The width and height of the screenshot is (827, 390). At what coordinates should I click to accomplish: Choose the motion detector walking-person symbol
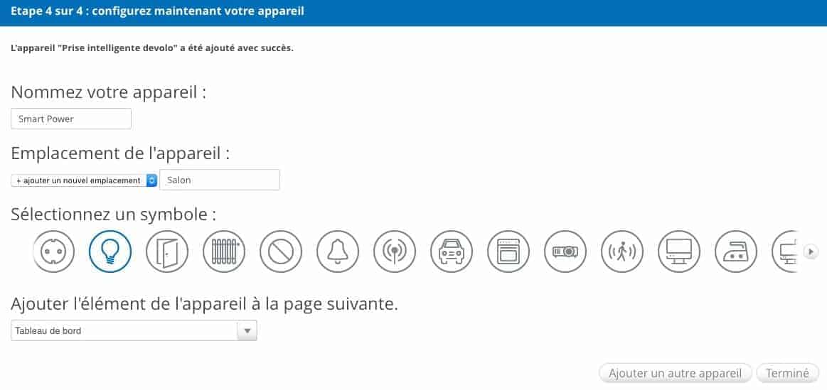point(622,251)
